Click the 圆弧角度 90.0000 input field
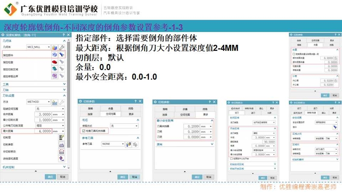This screenshot has height=192, width=342. [269, 142]
